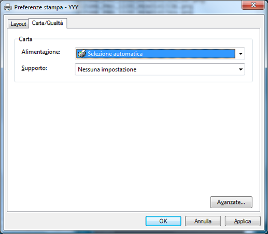Click the Supporto label
268x234 pixels.
34,68
